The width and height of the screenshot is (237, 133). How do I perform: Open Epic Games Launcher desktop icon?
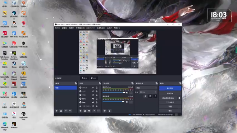click(x=5, y=56)
